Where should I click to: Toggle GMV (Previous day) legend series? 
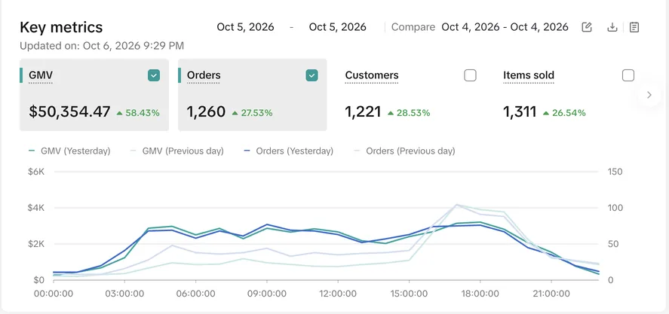[176, 151]
